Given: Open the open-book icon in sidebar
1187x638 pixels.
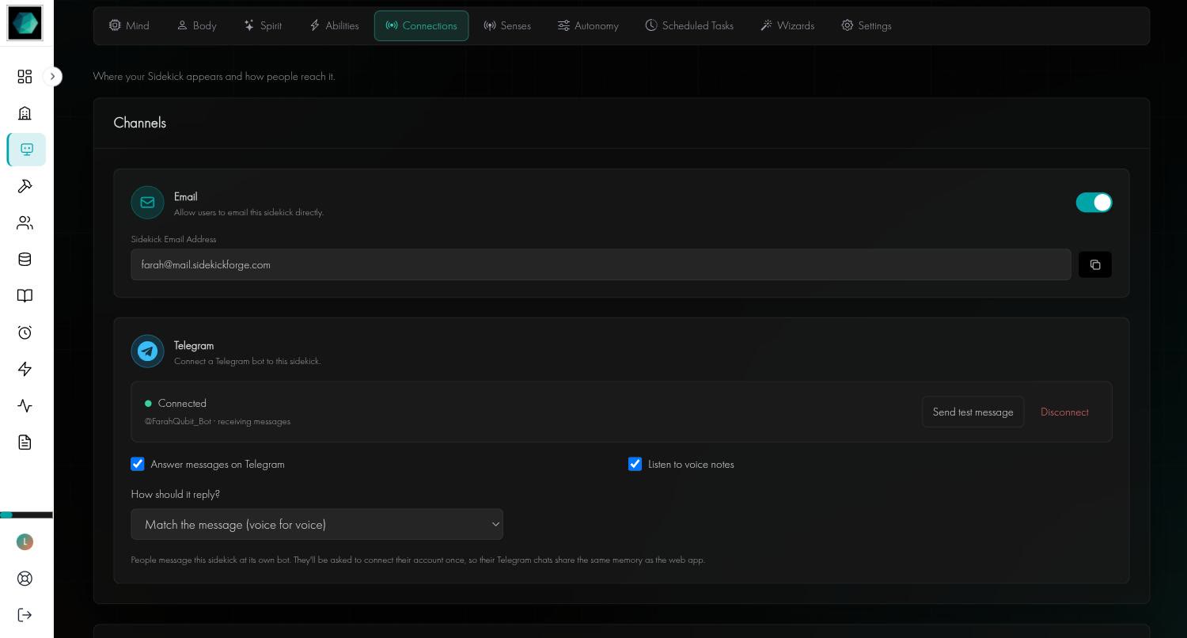Looking at the screenshot, I should pyautogui.click(x=25, y=296).
